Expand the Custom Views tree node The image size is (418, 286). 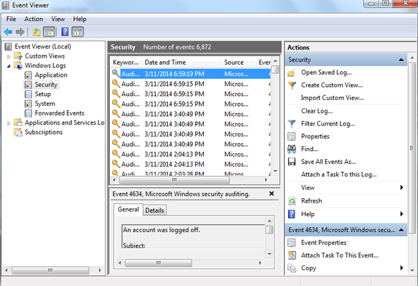(x=9, y=56)
